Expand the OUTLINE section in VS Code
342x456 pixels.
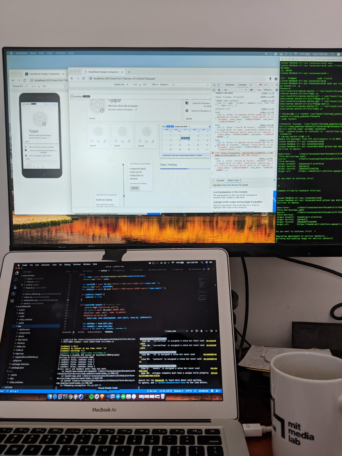tap(8, 387)
